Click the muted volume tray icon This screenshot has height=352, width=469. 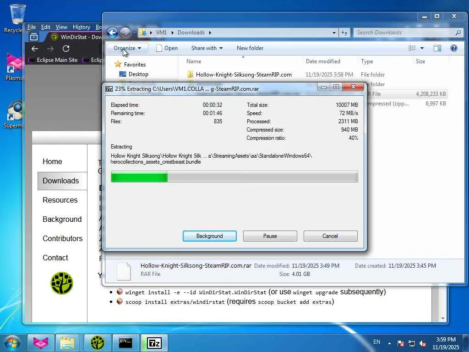pyautogui.click(x=423, y=343)
